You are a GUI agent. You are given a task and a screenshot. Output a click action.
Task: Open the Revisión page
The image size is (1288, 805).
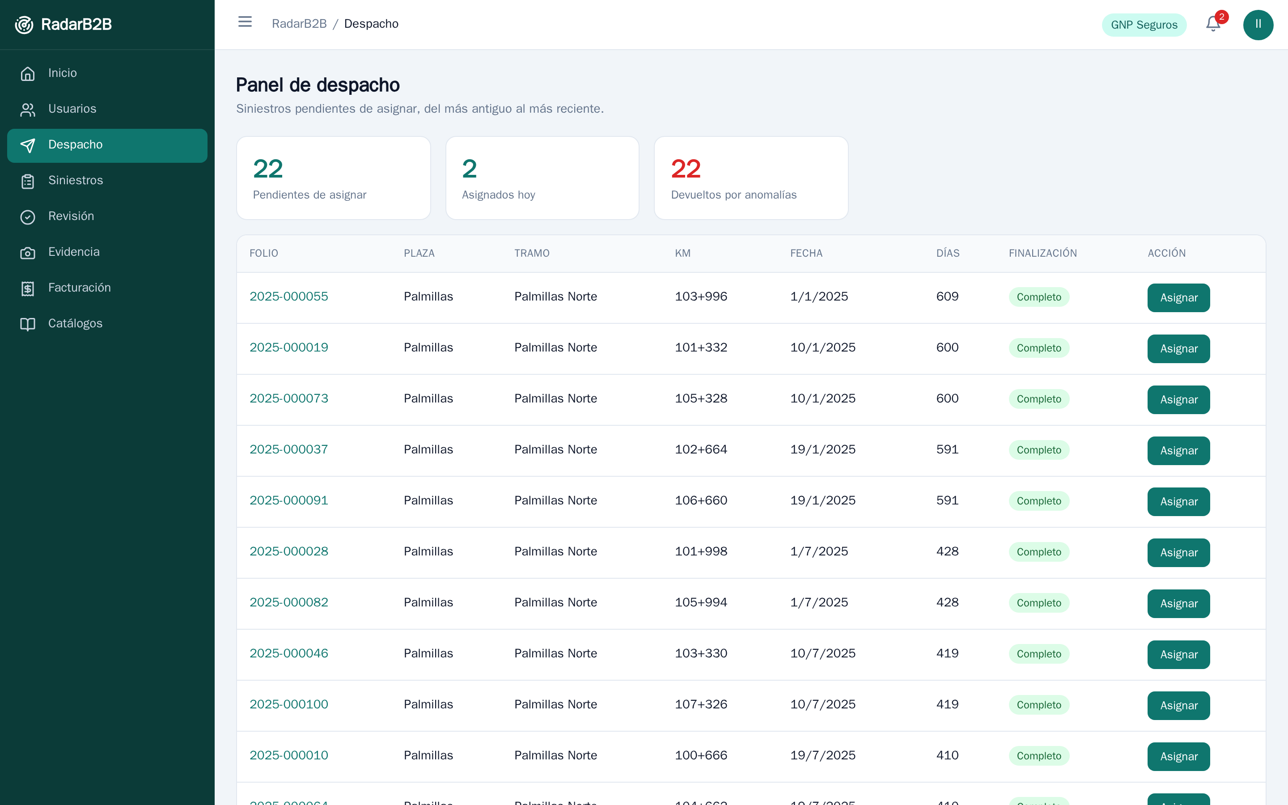click(107, 217)
